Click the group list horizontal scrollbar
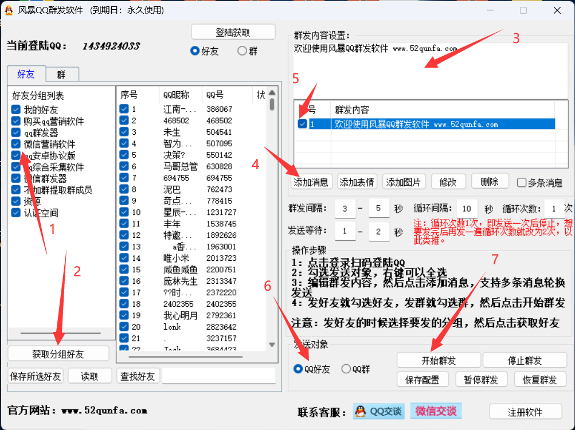575x430 pixels. coord(61,333)
